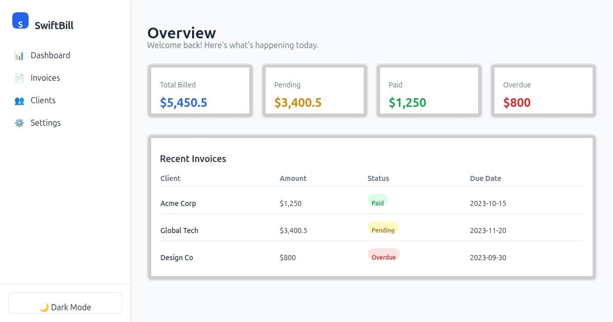Select the Pending $3,400.5 card value
Image resolution: width=613 pixels, height=322 pixels.
298,102
